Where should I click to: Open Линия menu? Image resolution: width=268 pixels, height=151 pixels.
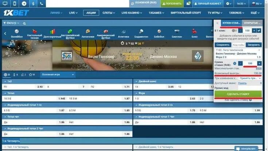click(x=56, y=13)
